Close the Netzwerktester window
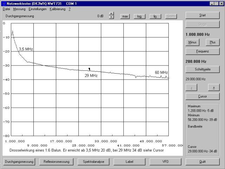This screenshot has height=169, width=225. 221,4
